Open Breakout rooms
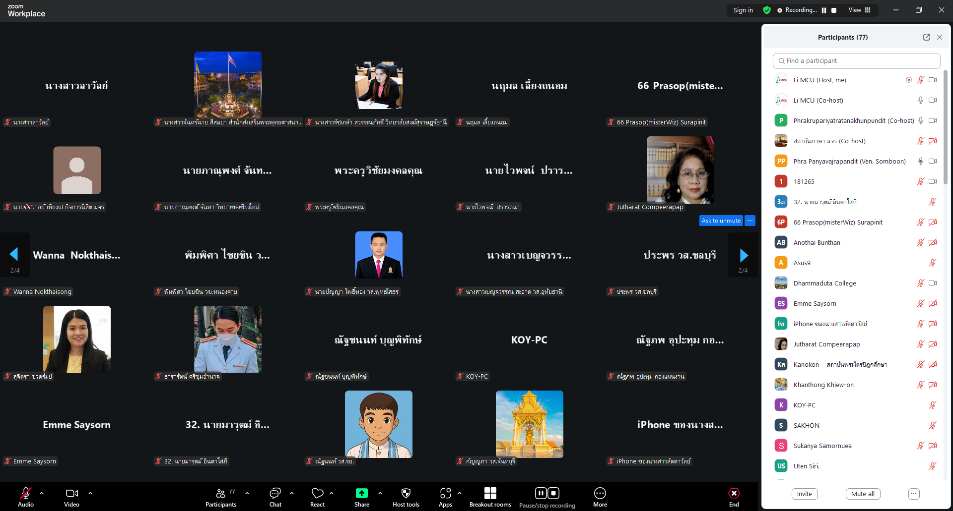 (x=490, y=497)
